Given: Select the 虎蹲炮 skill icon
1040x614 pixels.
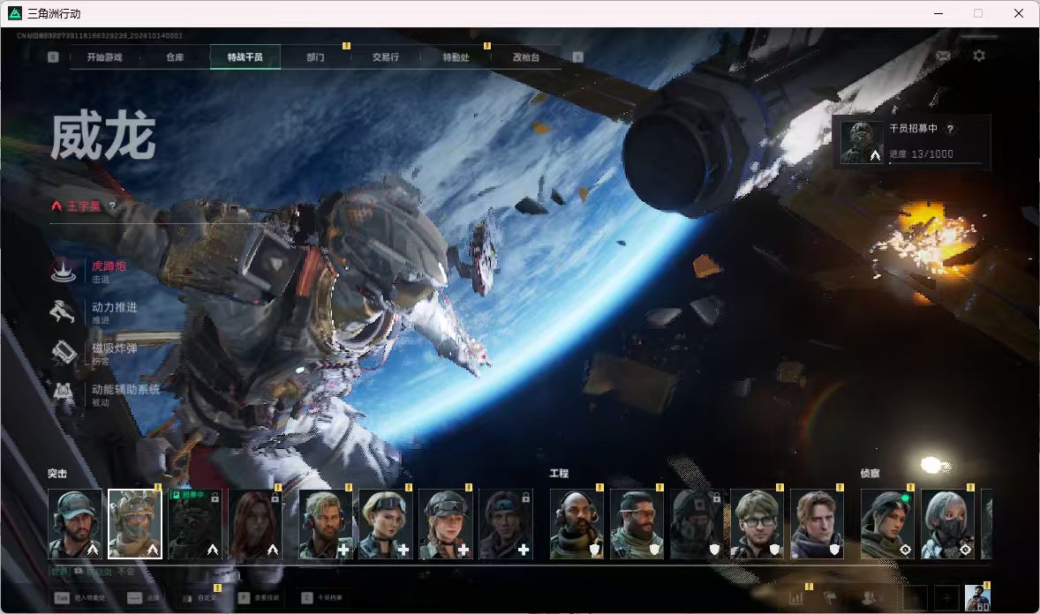Looking at the screenshot, I should [x=64, y=271].
